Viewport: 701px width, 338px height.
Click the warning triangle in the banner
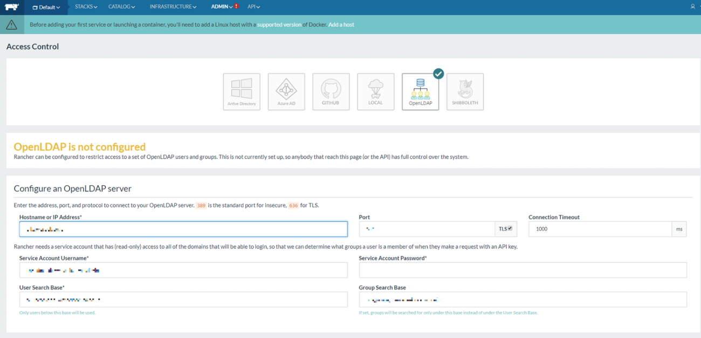click(12, 24)
